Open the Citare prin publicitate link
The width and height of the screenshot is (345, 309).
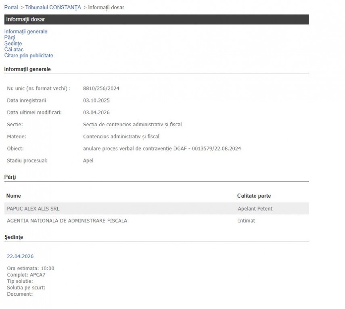[29, 56]
